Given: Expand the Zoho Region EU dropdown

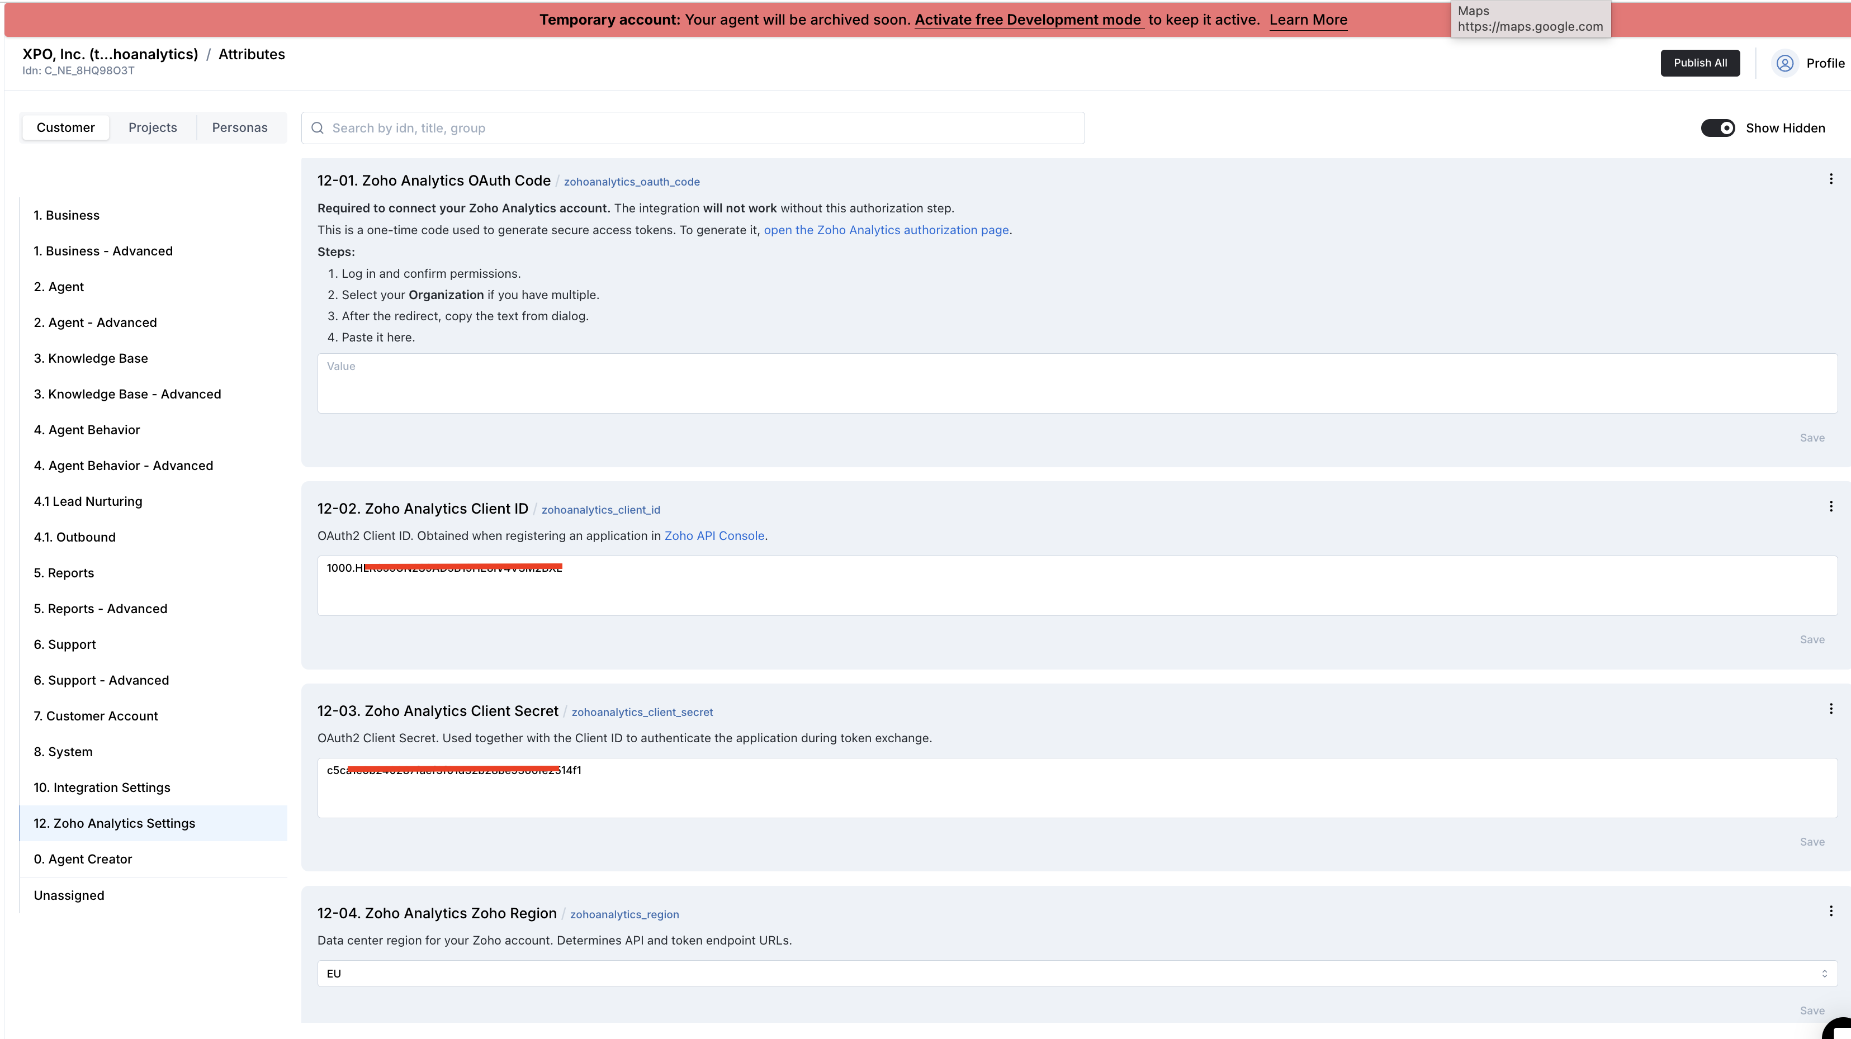Looking at the screenshot, I should coord(1077,974).
